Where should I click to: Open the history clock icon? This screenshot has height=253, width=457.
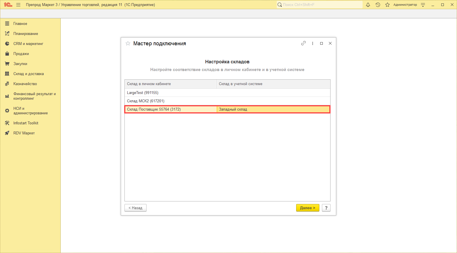[x=378, y=5]
